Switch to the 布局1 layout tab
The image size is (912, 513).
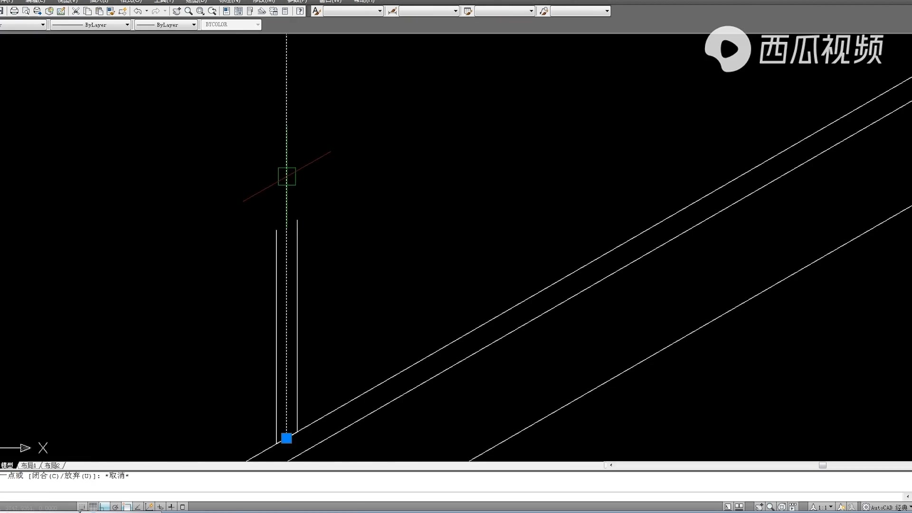(28, 465)
